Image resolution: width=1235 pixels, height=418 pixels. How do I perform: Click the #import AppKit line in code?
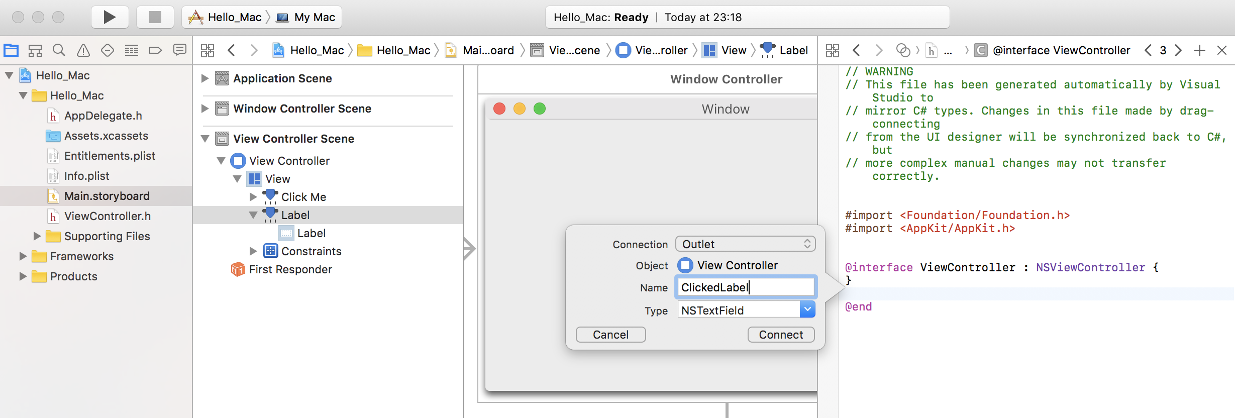pyautogui.click(x=930, y=229)
